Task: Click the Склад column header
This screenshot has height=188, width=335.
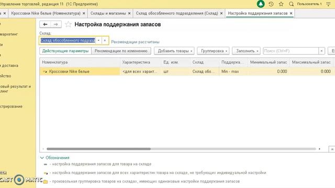Action: tap(204, 62)
